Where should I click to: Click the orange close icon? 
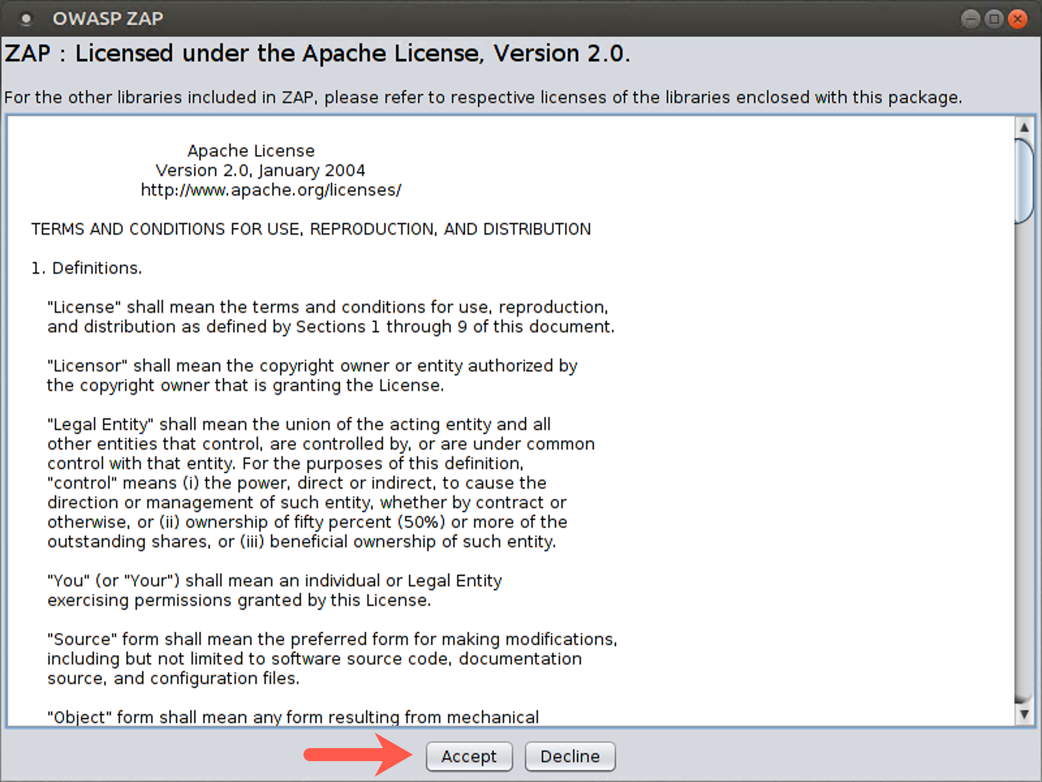1018,19
